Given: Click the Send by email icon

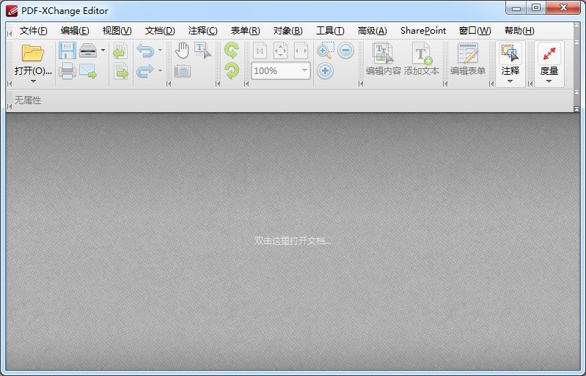Looking at the screenshot, I should pyautogui.click(x=88, y=71).
